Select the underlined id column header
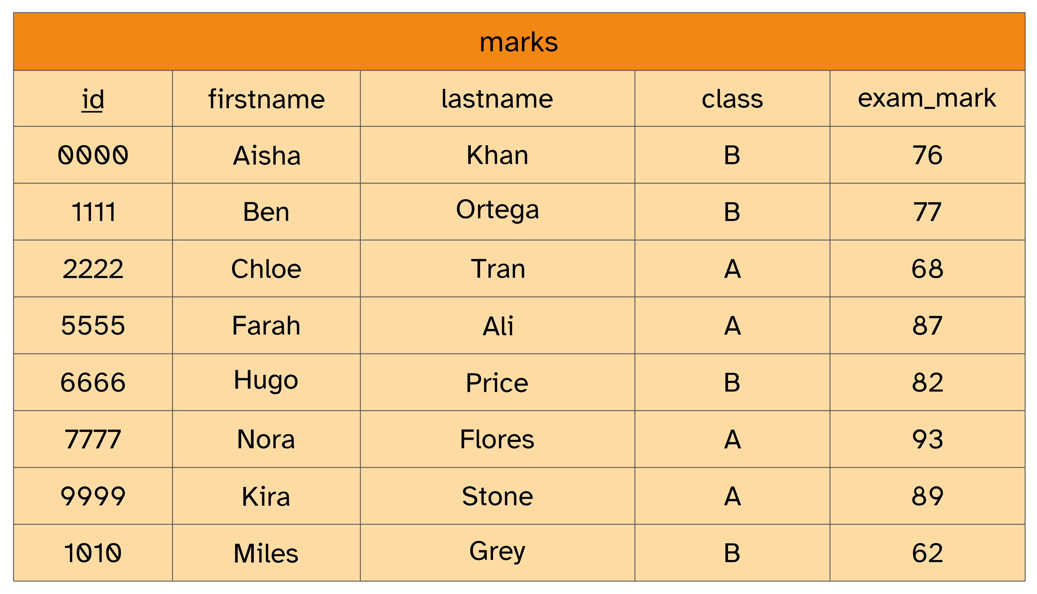The width and height of the screenshot is (1037, 594). tap(93, 99)
